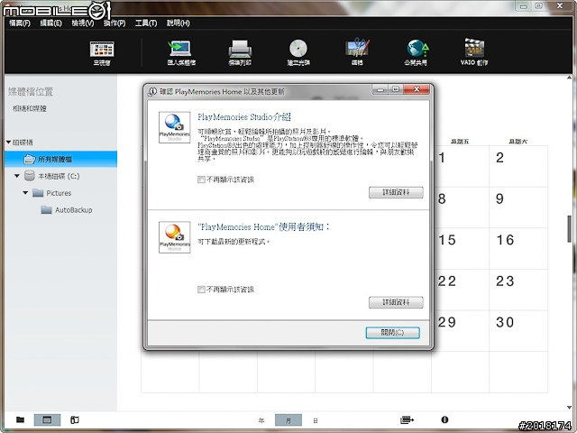Tick 不再顯示該資訊 under PlayMemories Home notice

click(x=201, y=289)
